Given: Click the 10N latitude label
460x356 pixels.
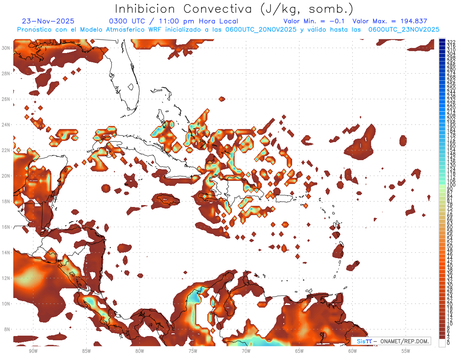Looking at the screenshot, I should (7, 304).
